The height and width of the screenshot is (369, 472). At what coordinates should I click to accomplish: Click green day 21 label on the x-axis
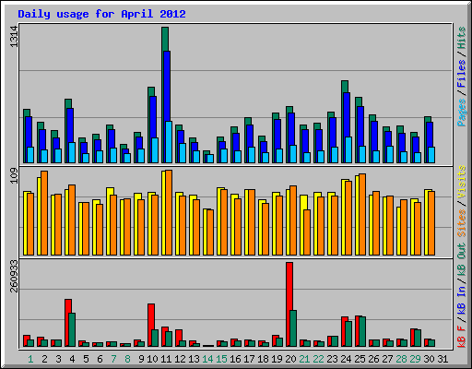click(304, 359)
